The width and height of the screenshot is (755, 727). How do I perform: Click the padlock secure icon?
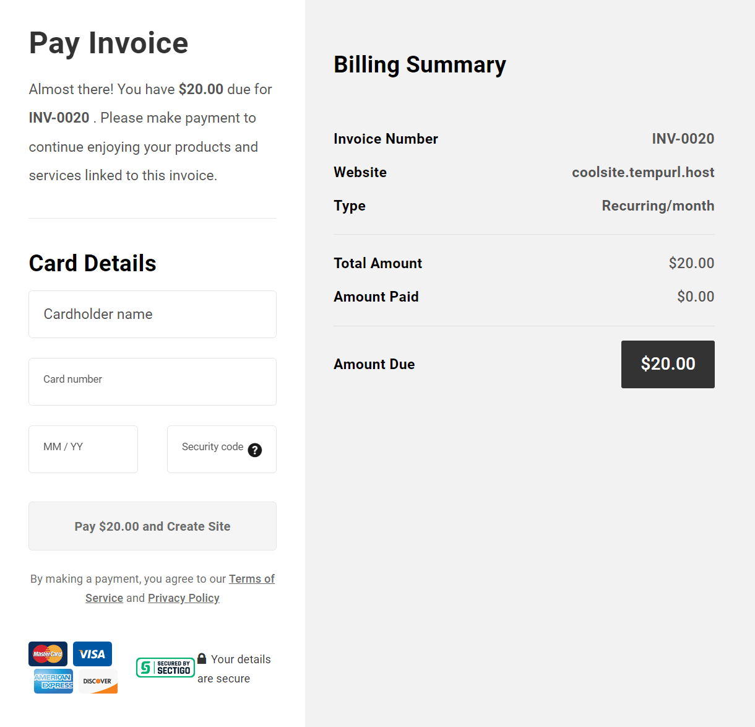pos(202,658)
